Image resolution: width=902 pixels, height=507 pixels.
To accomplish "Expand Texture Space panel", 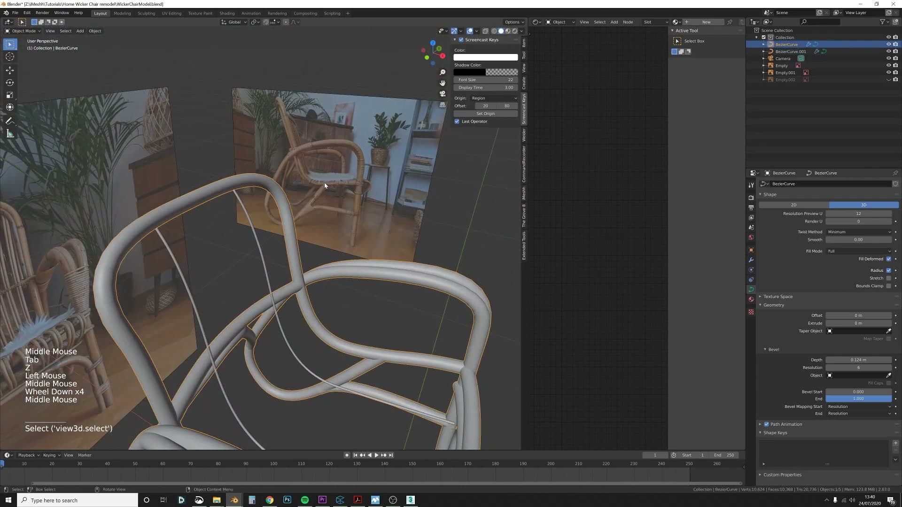I will click(778, 297).
